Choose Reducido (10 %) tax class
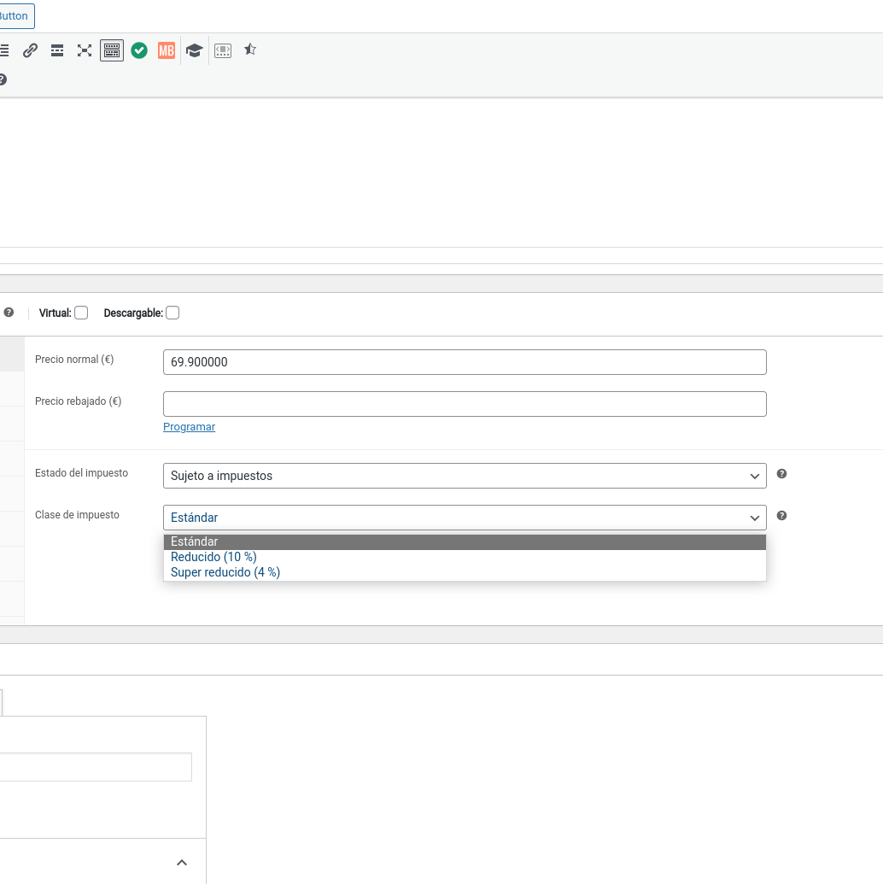Viewport: 883px width, 884px height. click(213, 557)
